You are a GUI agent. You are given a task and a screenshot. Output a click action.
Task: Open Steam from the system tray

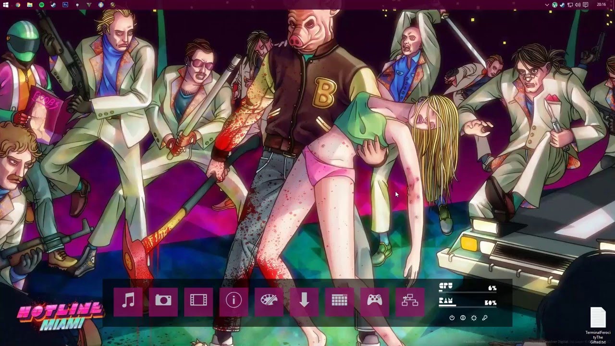[562, 5]
